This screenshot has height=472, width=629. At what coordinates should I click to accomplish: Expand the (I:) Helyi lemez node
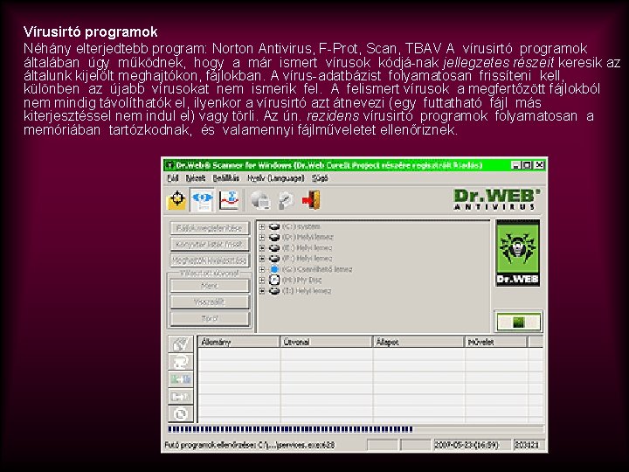[x=262, y=290]
